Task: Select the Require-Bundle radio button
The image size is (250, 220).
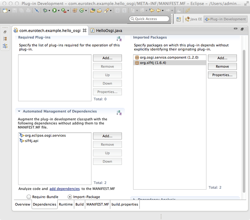Action: click(29, 197)
